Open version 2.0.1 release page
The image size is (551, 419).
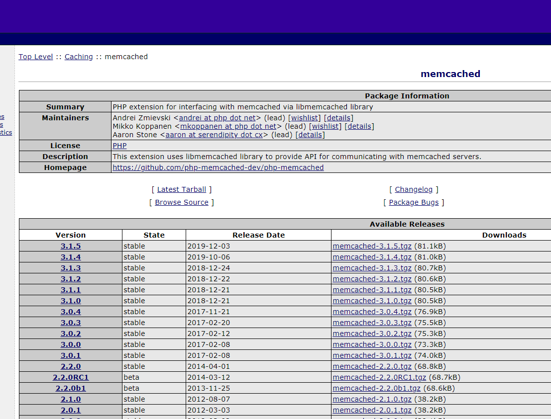(x=71, y=410)
